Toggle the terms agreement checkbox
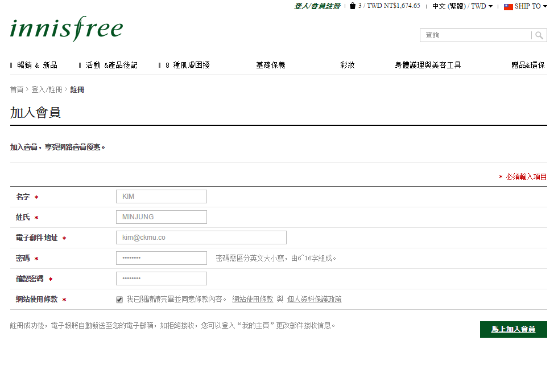The height and width of the screenshot is (389, 558). pos(119,300)
